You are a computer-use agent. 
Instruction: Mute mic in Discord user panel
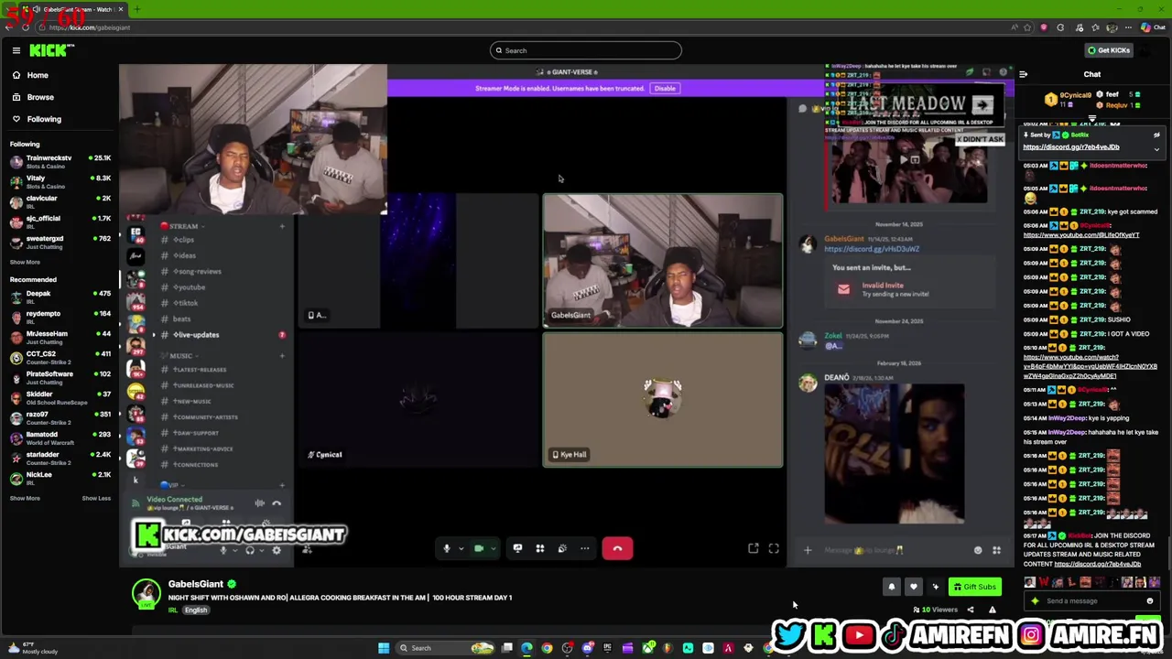222,550
